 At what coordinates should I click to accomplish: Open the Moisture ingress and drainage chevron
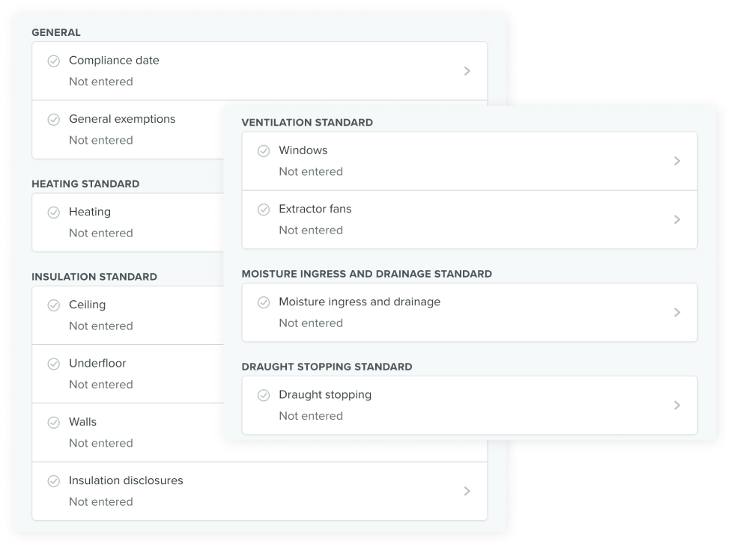pos(677,312)
